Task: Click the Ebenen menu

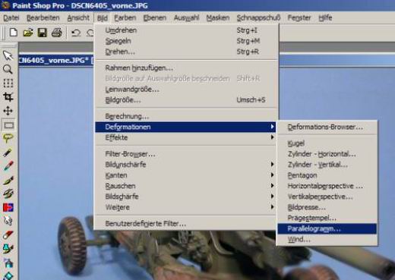Action: pos(155,17)
